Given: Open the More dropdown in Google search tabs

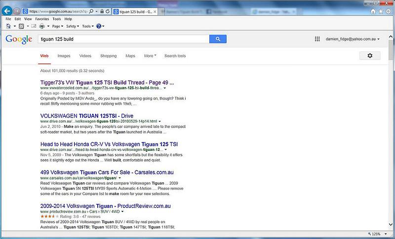Looking at the screenshot, I should pyautogui.click(x=150, y=56).
